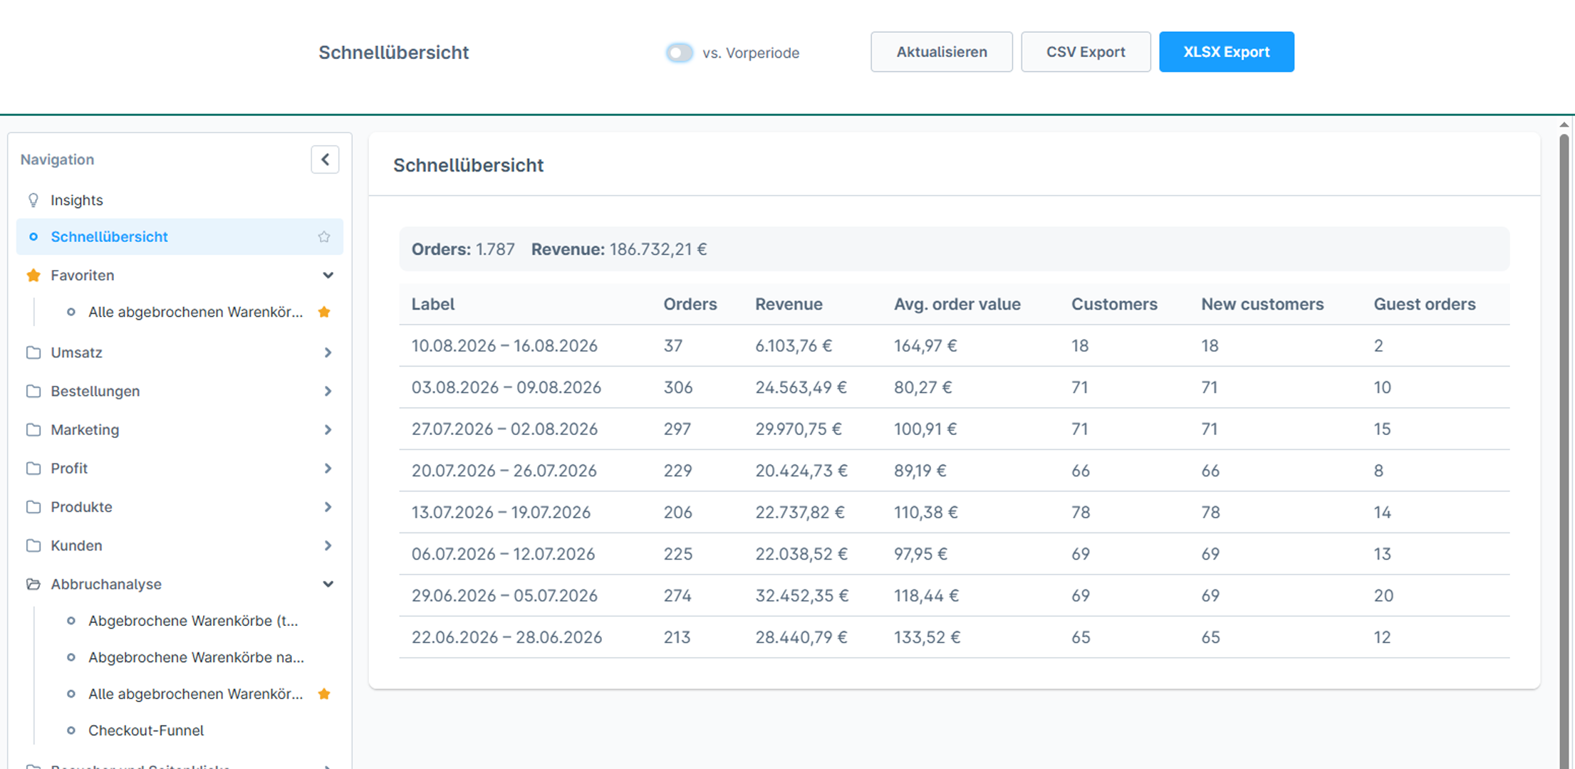This screenshot has height=769, width=1575.
Task: Expand the Marketing section chevron
Action: [328, 429]
